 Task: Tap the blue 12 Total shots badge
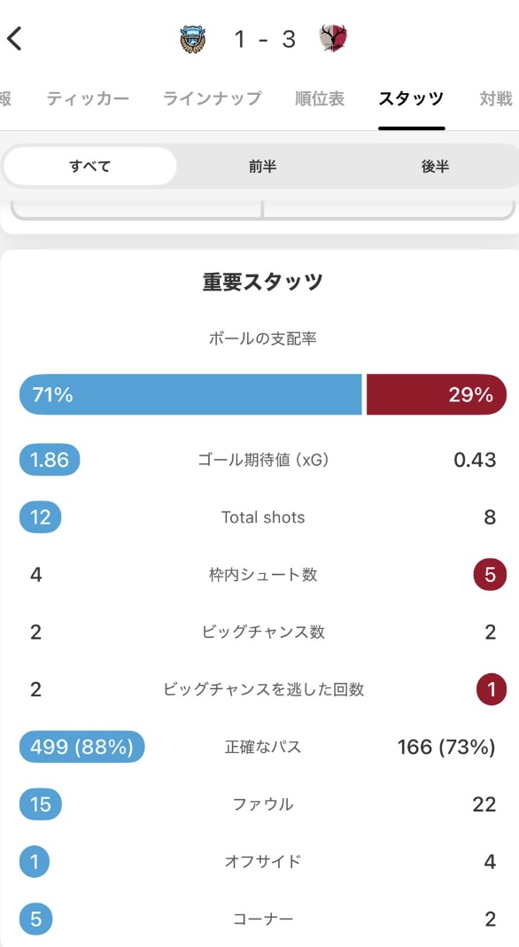[x=41, y=517]
